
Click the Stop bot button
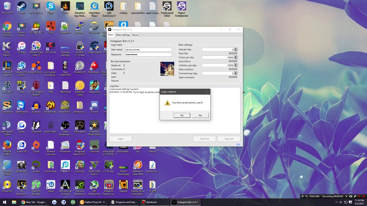[x=229, y=139]
